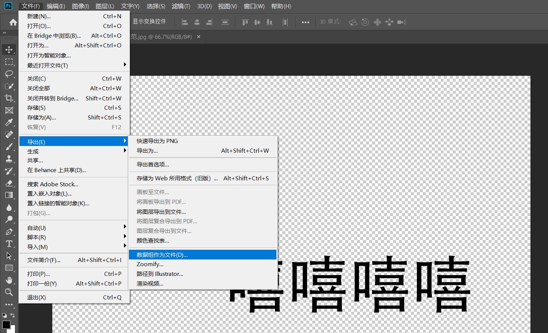Image resolution: width=548 pixels, height=333 pixels.
Task: Choose 新建(N)... in File menu
Action: 74,16
